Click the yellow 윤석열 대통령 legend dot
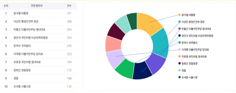Image resolution: width=236 pixels, height=93 pixels. click(179, 15)
